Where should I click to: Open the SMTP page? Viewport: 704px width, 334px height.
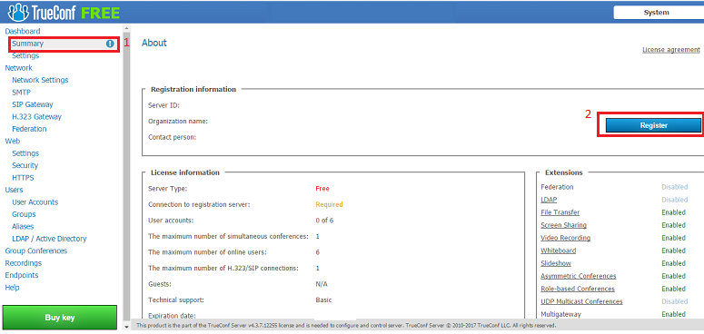pyautogui.click(x=21, y=93)
